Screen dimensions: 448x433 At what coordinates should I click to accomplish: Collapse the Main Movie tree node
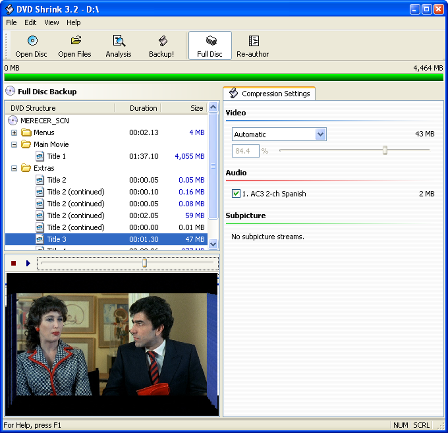point(14,144)
